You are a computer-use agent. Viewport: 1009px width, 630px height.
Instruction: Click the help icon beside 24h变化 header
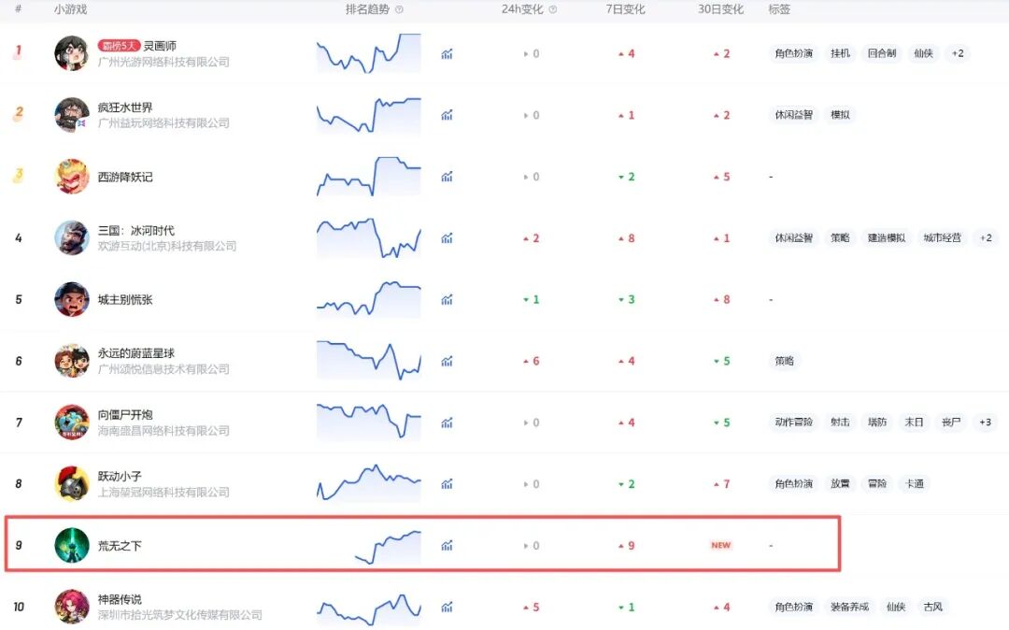pyautogui.click(x=553, y=9)
